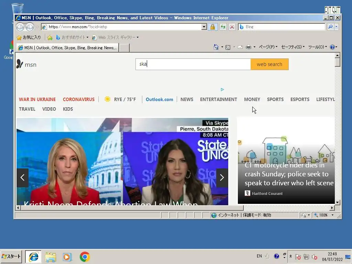This screenshot has height=264, width=352.
Task: Open a new blank tab
Action: [x=124, y=48]
